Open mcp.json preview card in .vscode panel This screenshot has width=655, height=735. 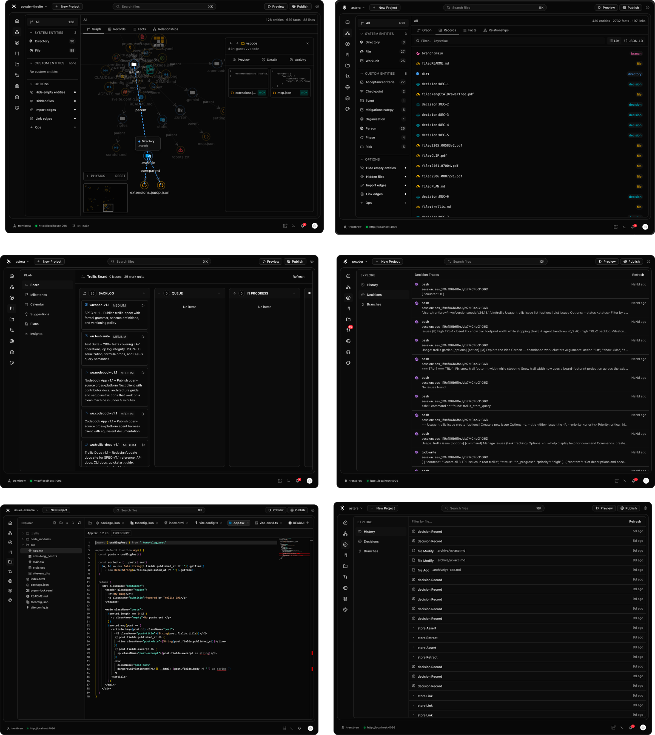(291, 83)
